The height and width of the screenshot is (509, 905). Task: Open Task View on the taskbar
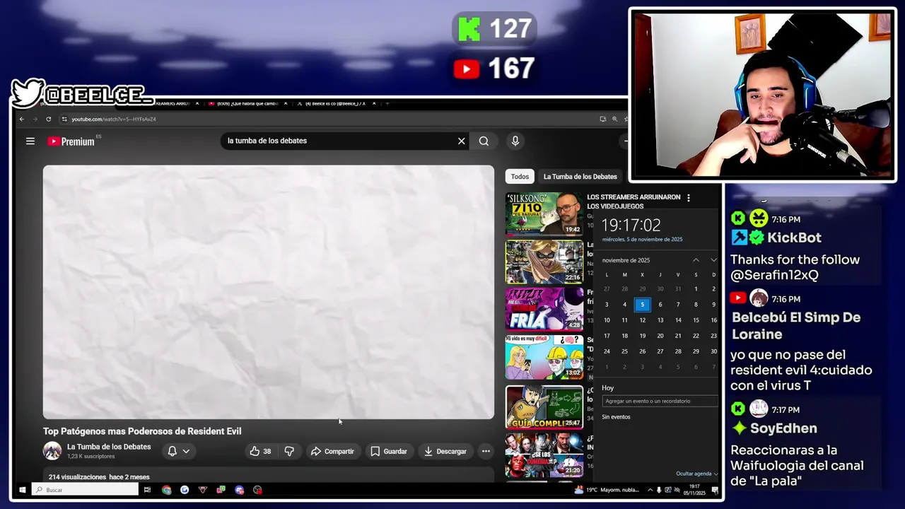147,490
